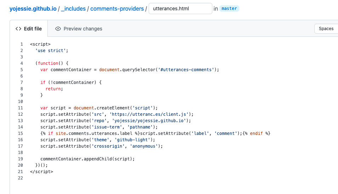Click the opening <script> tag on line 1
Screen dimensions: 338x194
click(x=40, y=44)
